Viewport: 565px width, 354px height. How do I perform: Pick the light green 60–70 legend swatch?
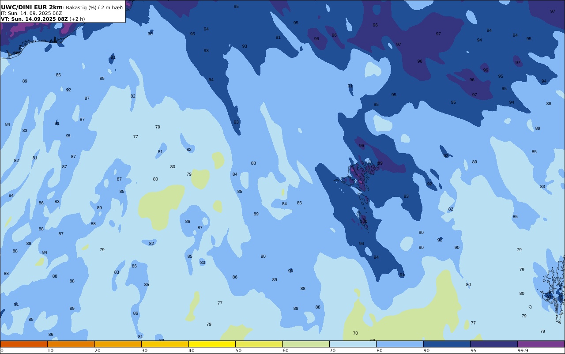pyautogui.click(x=306, y=344)
